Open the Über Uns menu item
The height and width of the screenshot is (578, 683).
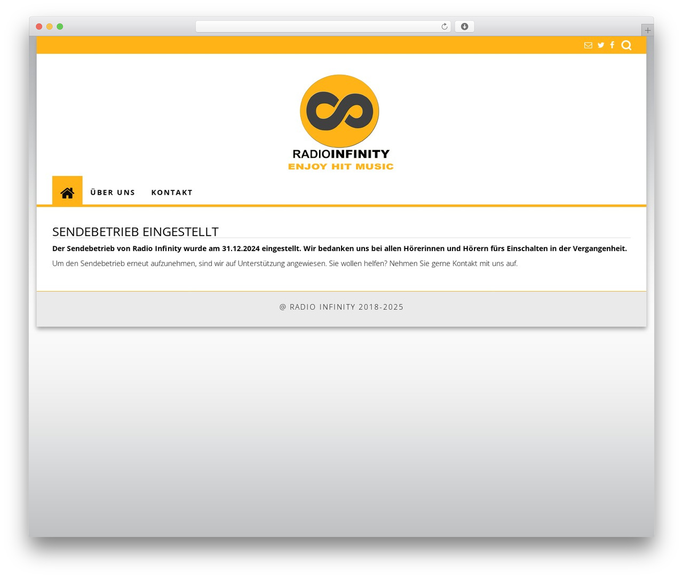113,192
